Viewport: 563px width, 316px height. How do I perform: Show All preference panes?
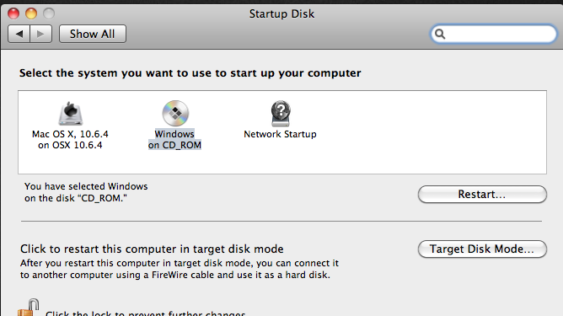click(x=92, y=34)
